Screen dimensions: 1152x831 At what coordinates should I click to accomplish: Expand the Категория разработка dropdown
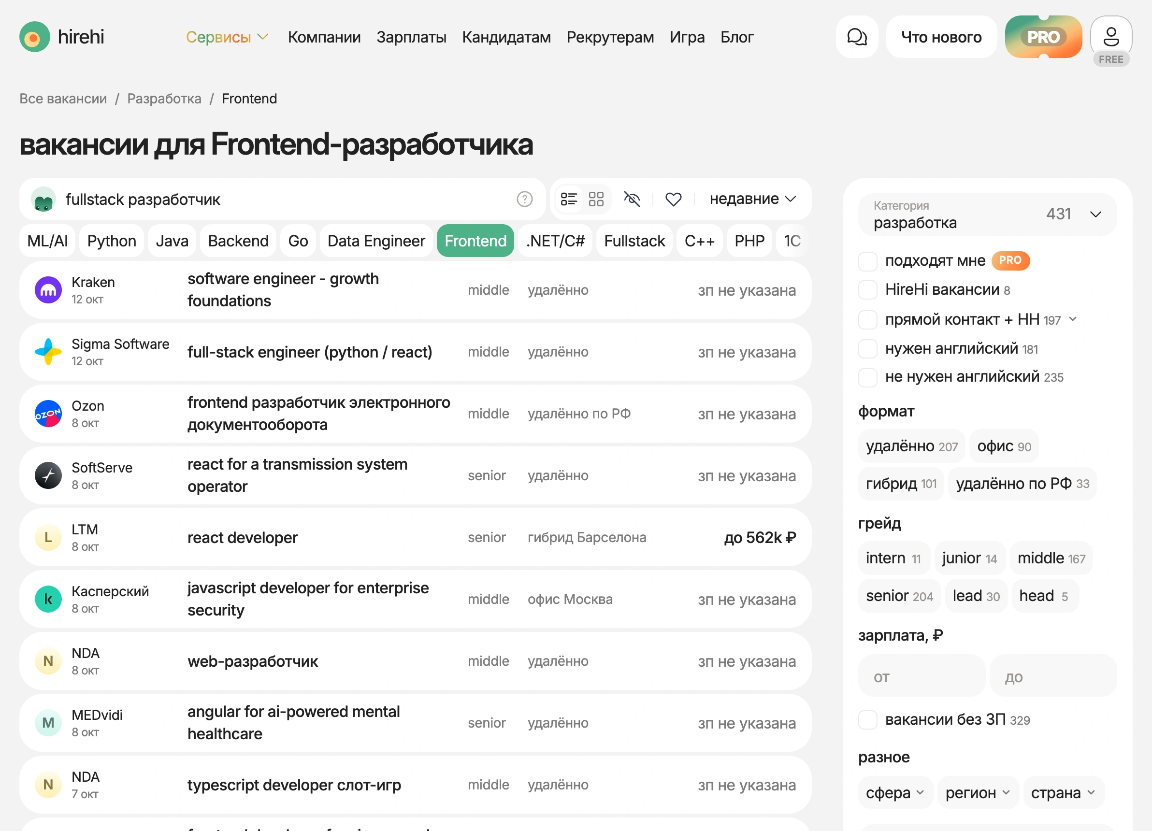coord(987,215)
